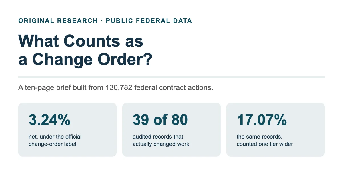Click the "39 of 80" statistic
The image size is (343, 171).
click(x=160, y=120)
